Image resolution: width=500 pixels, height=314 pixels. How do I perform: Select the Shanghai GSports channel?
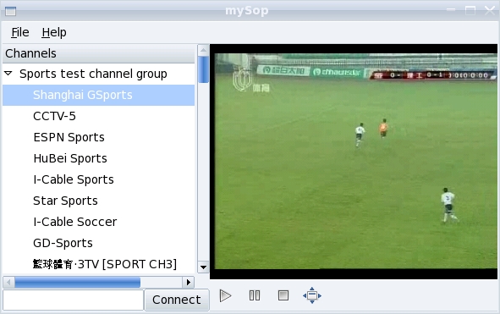[98, 95]
